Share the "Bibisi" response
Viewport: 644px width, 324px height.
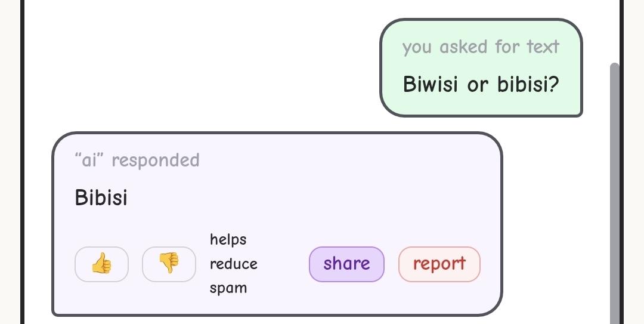[346, 264]
